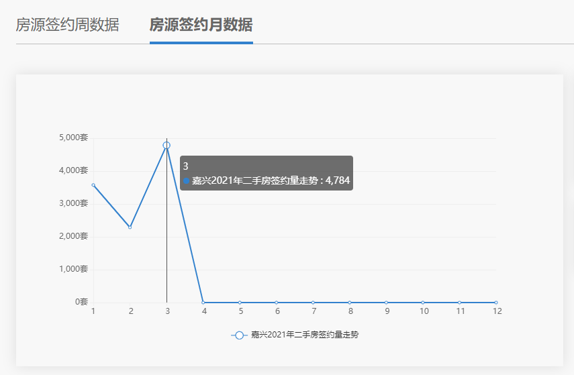Click the month 4 data point
Screen dimensions: 574x375
point(203,303)
